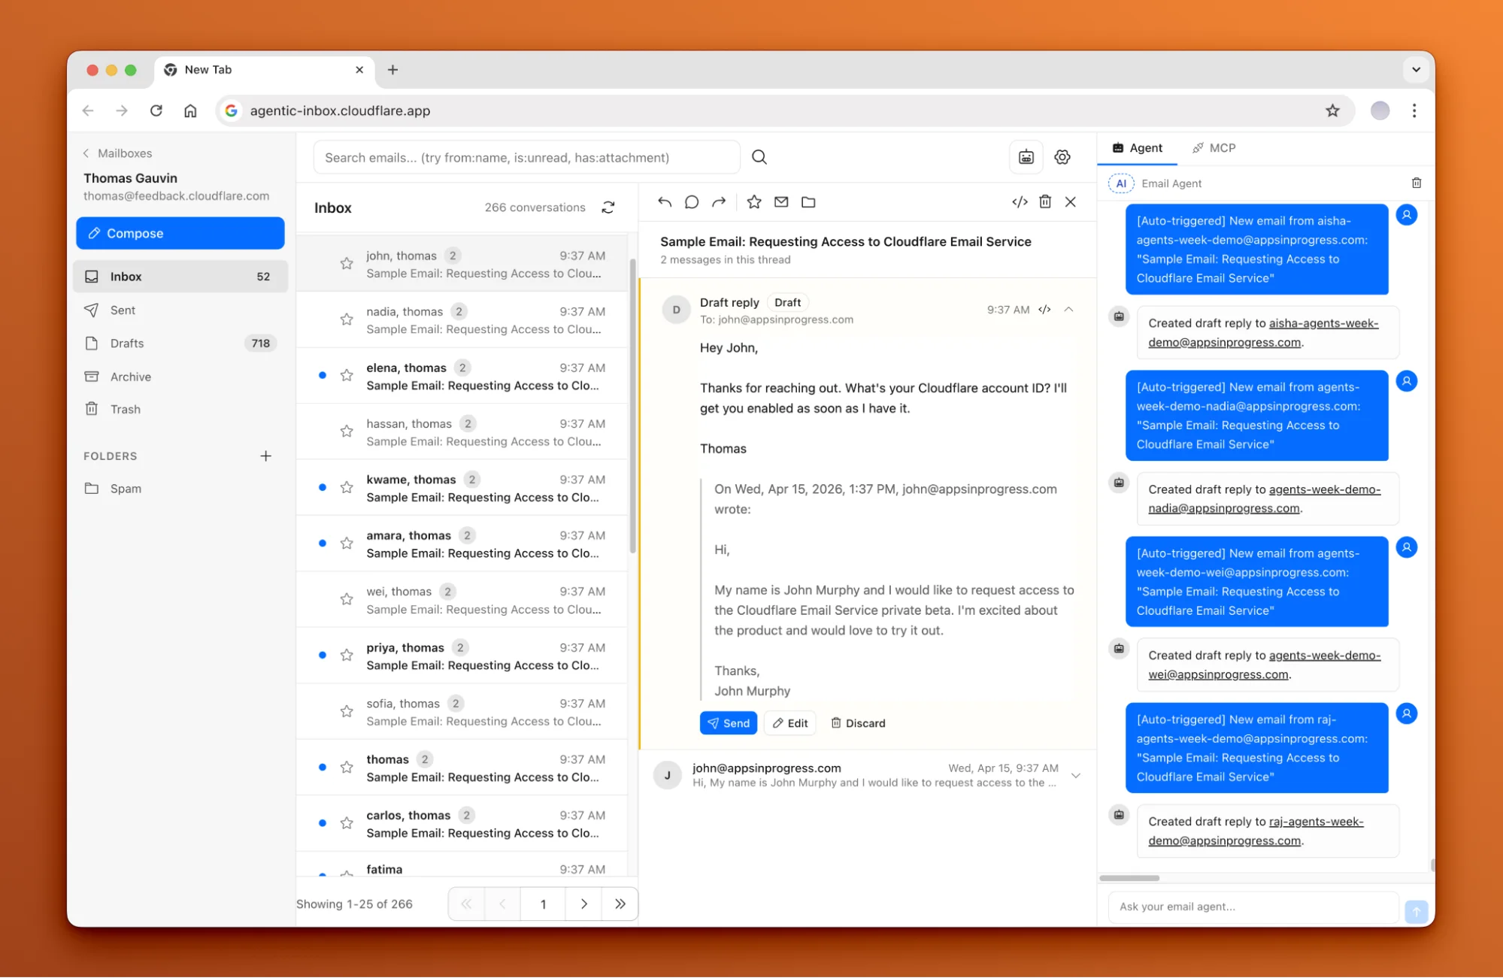Toggle the star on kwame, thomas email
Screen dimensions: 1503x978
(x=347, y=487)
